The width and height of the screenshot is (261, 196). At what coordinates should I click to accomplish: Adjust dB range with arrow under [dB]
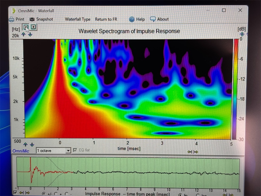point(242,34)
